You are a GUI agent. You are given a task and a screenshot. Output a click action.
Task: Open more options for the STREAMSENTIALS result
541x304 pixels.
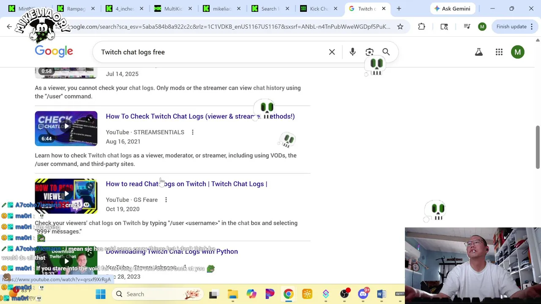[x=192, y=132]
